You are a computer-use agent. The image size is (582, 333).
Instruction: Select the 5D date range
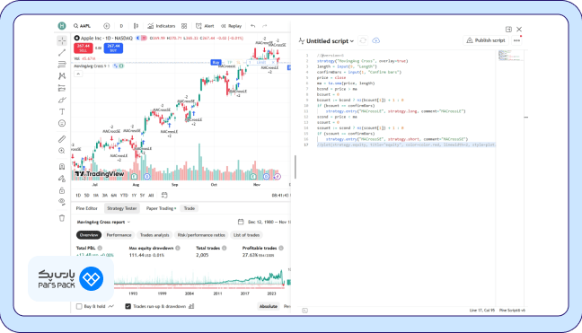[x=86, y=195]
